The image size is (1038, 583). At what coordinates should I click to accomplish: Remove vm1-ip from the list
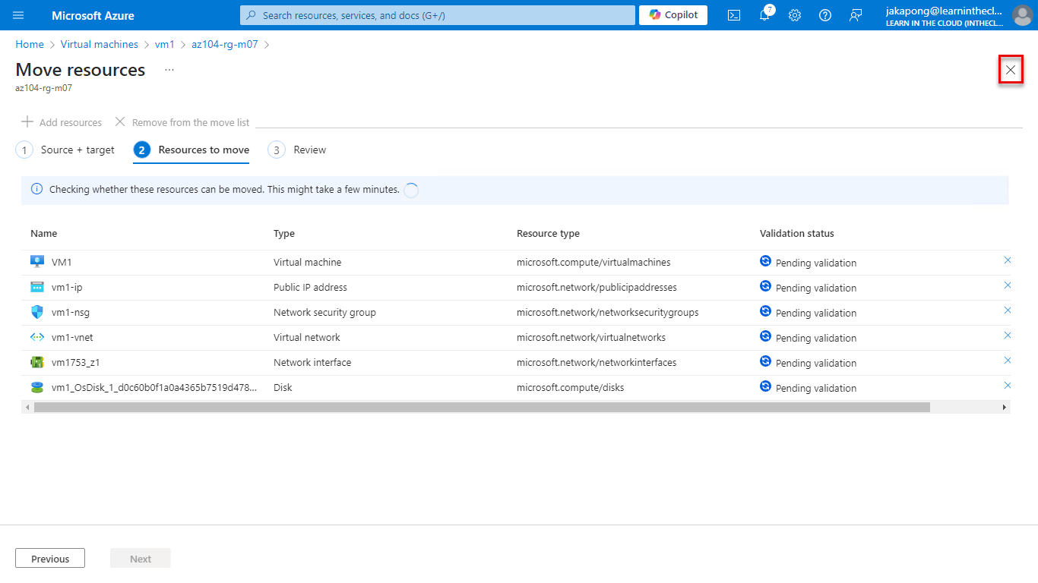(x=1008, y=285)
